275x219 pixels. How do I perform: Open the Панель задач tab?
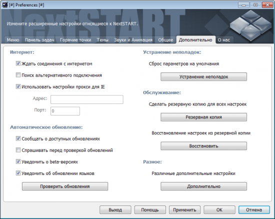tap(39, 40)
